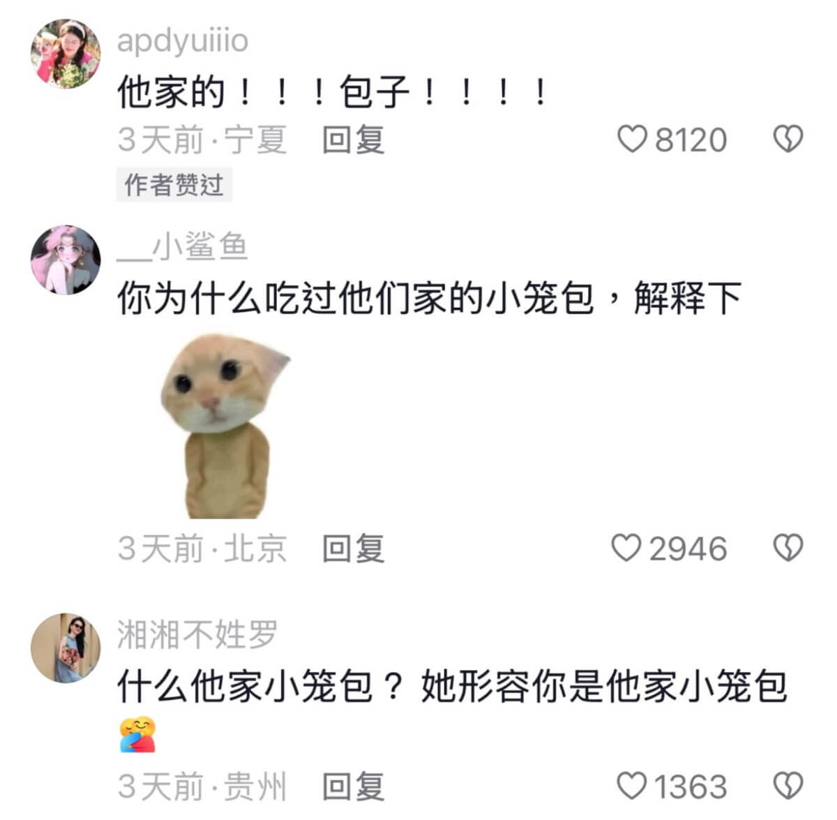The image size is (837, 820).
Task: Reply to the comment from 贵州
Action: tap(353, 787)
